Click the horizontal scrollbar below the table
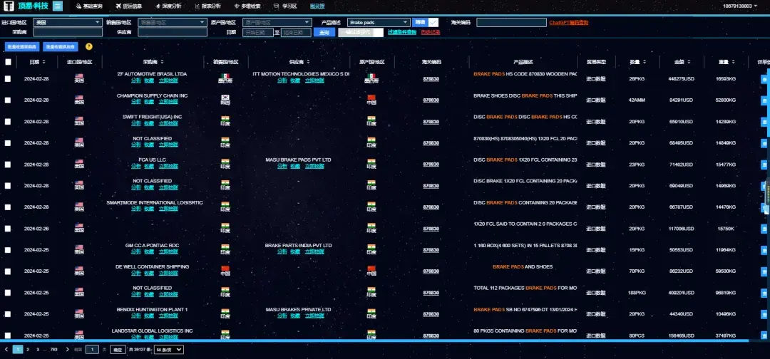 coord(375,340)
